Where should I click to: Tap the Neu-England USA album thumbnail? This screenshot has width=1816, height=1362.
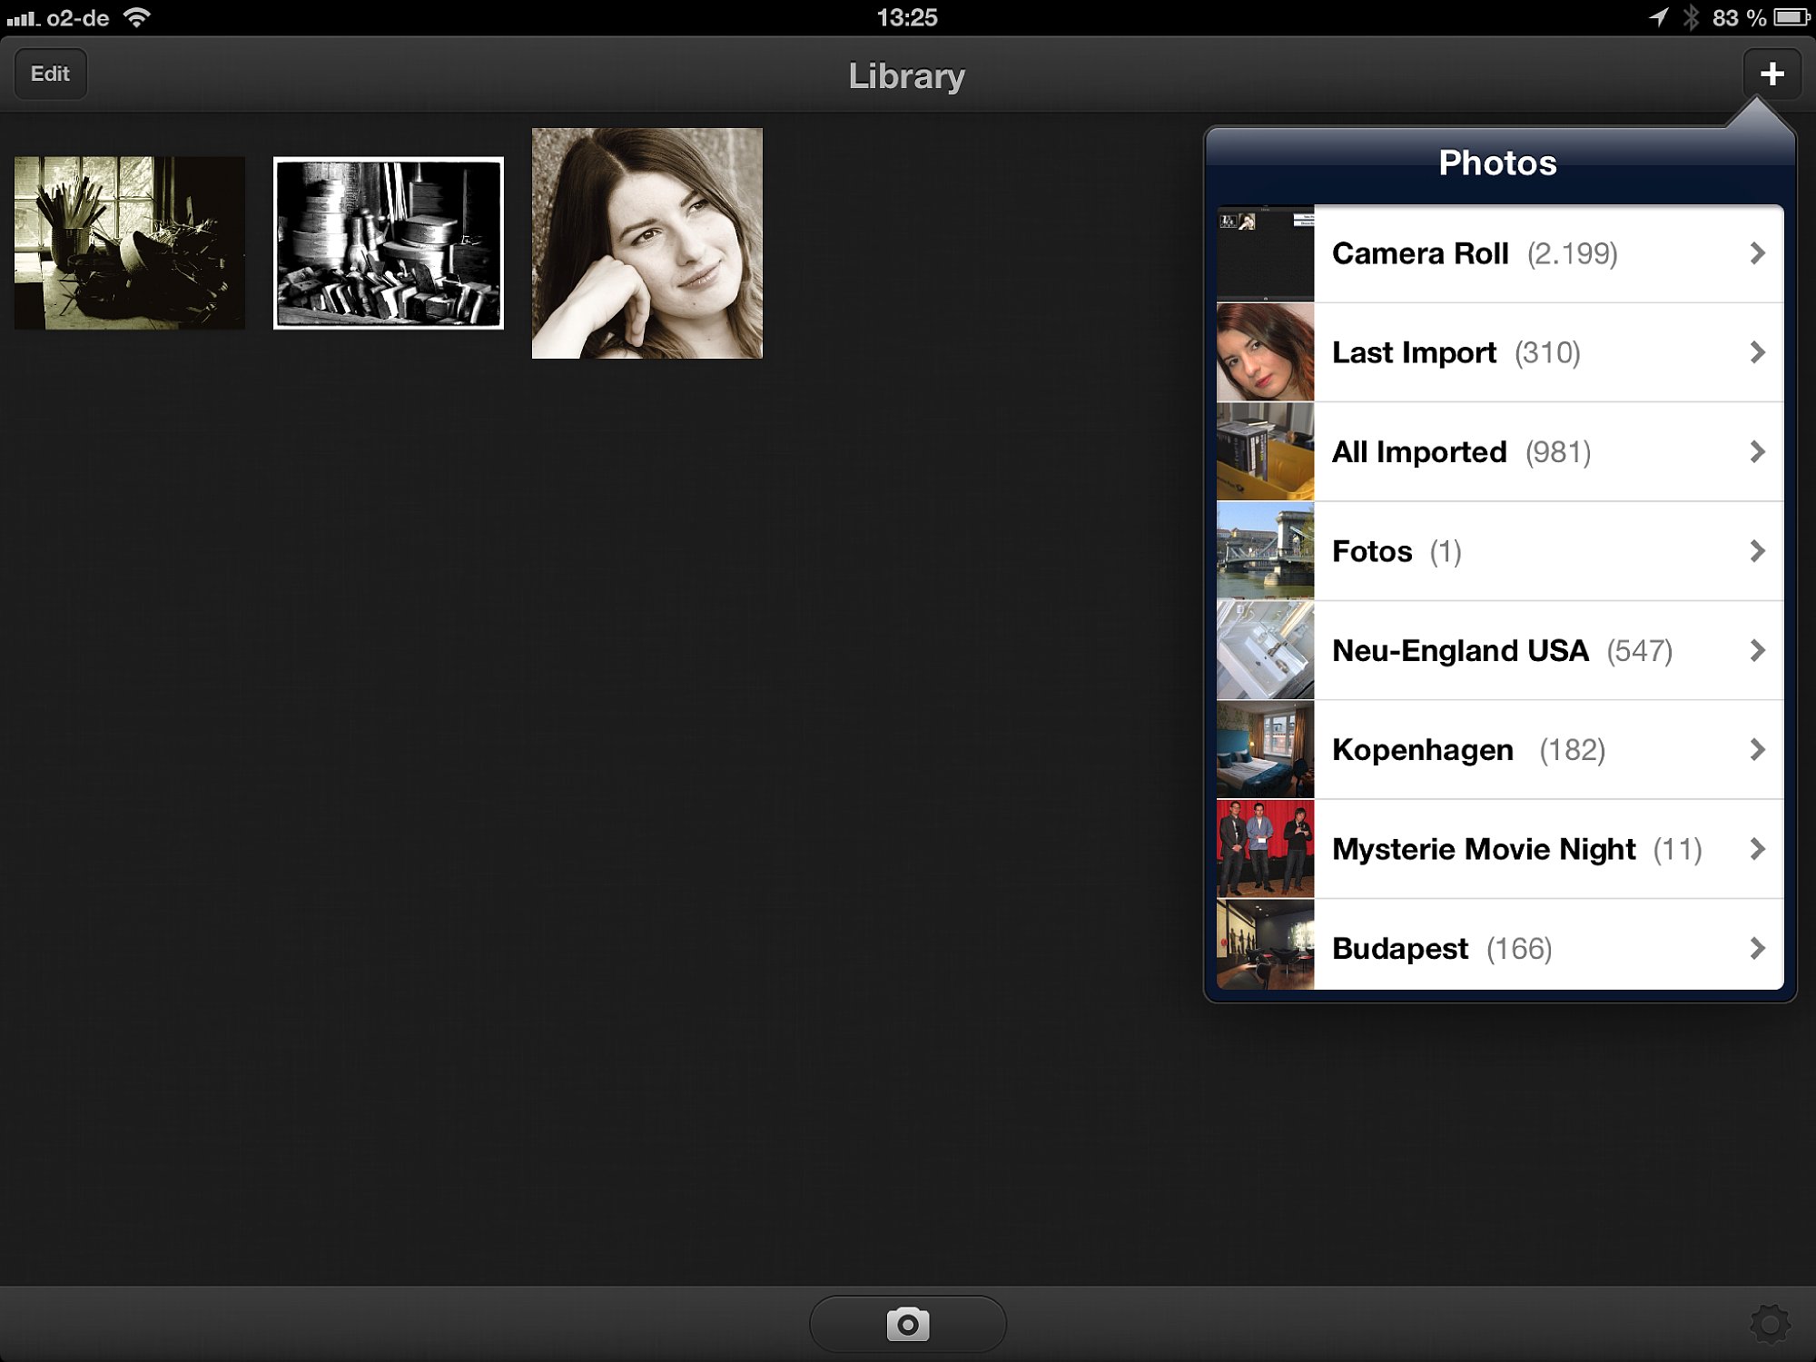(1265, 650)
